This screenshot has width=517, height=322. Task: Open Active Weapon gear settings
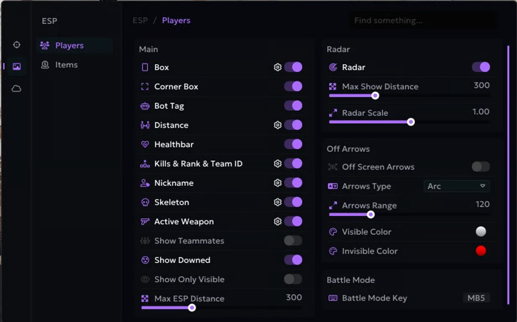[x=277, y=221]
